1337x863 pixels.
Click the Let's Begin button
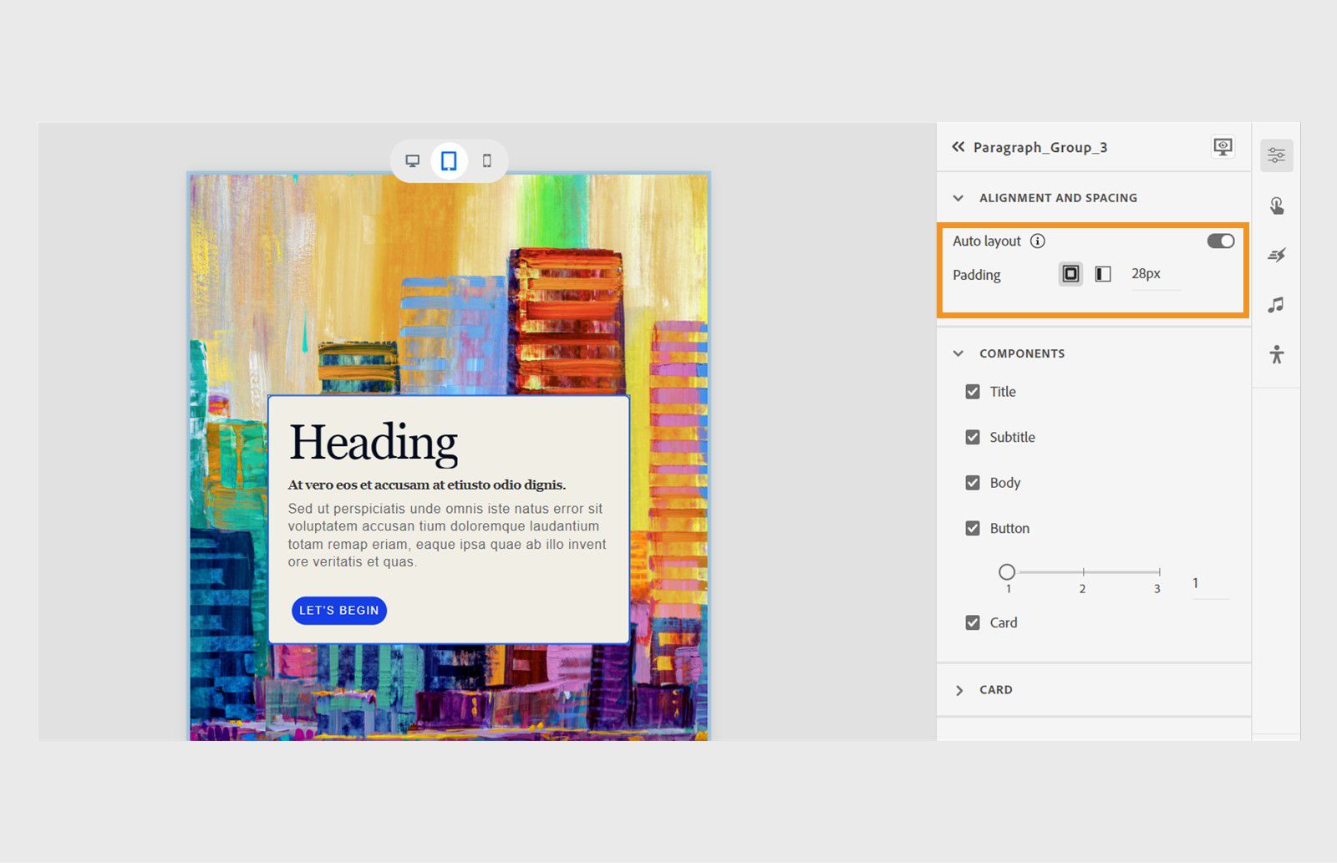click(x=338, y=611)
